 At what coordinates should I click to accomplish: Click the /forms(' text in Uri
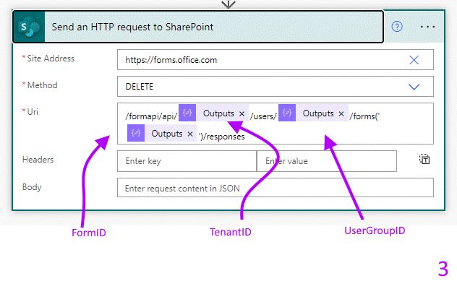point(364,116)
